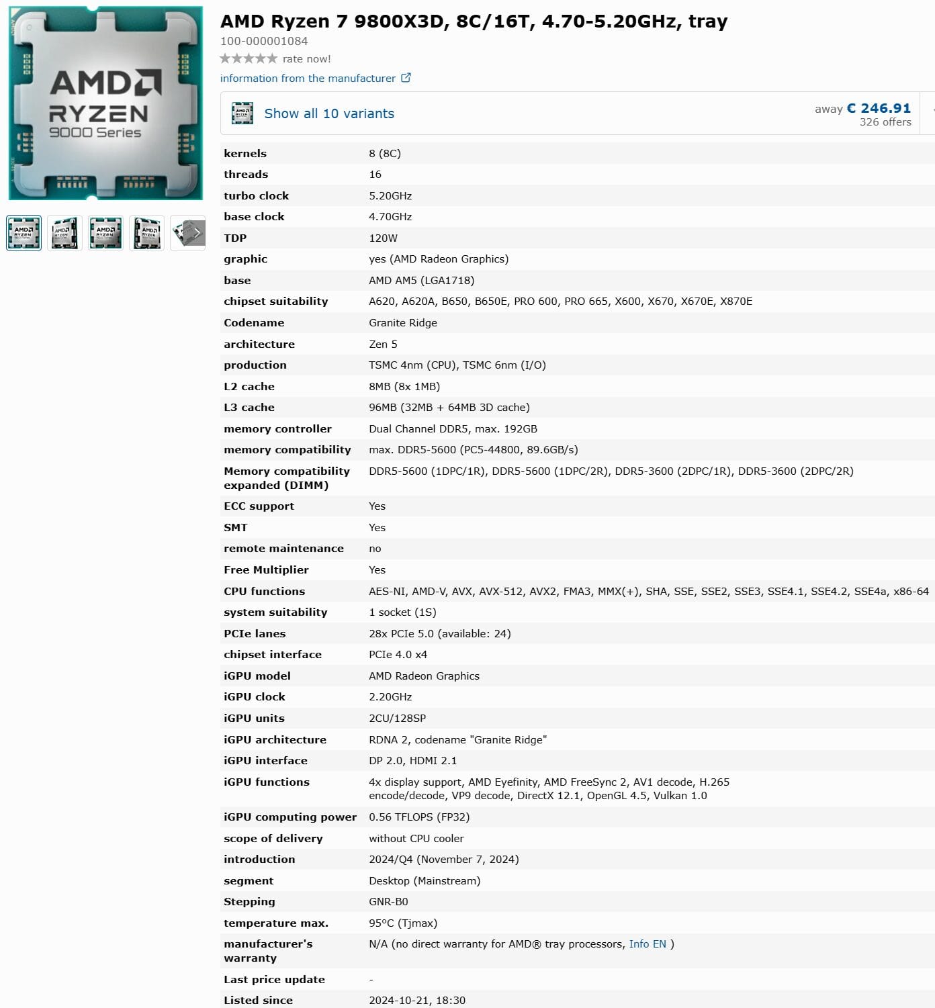Click the article number 100-000001084
The height and width of the screenshot is (1008, 935).
point(264,41)
